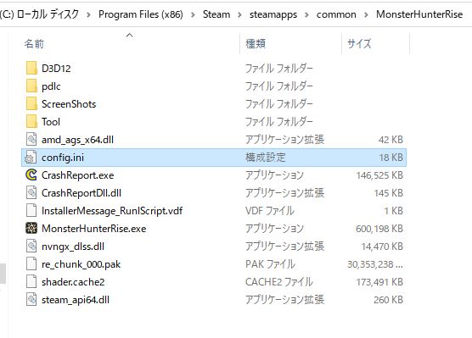
Task: Open the D3D12 folder icon
Action: click(31, 69)
